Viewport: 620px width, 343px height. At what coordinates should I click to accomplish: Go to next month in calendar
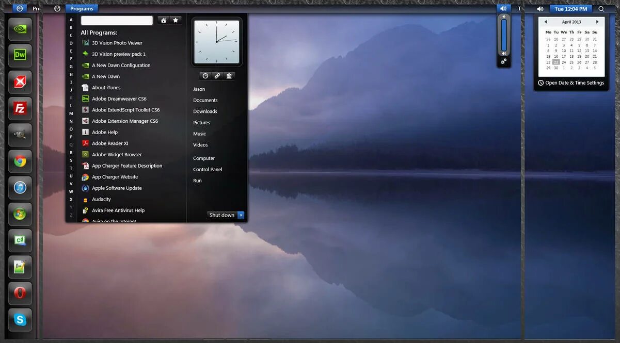597,22
